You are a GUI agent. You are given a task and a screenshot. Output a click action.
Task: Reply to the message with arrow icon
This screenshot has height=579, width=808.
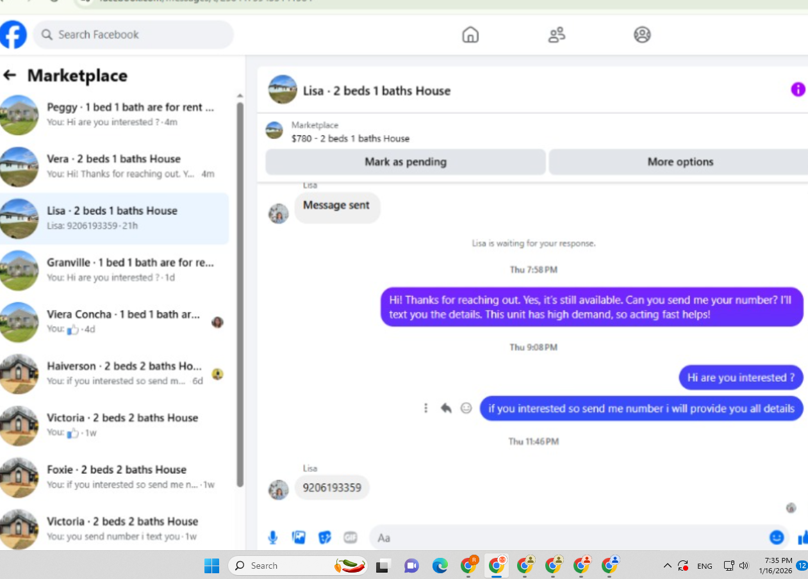pos(446,408)
